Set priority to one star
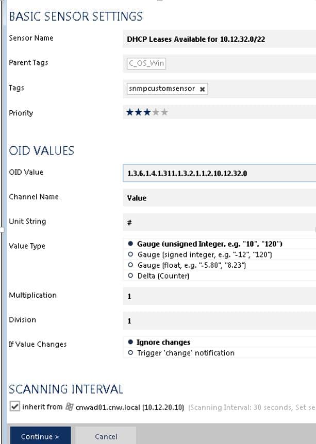 click(x=130, y=112)
